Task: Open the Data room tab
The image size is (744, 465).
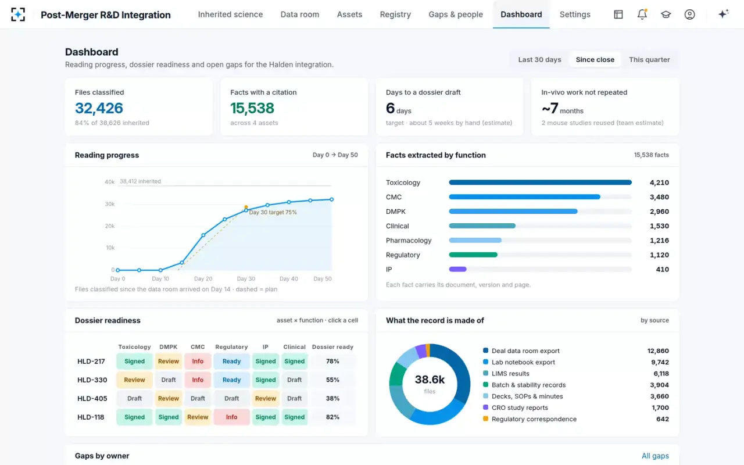Action: point(300,15)
